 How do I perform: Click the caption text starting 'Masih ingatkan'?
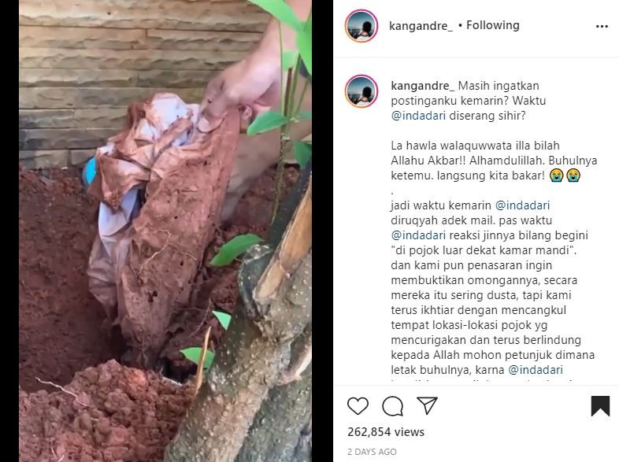469,101
